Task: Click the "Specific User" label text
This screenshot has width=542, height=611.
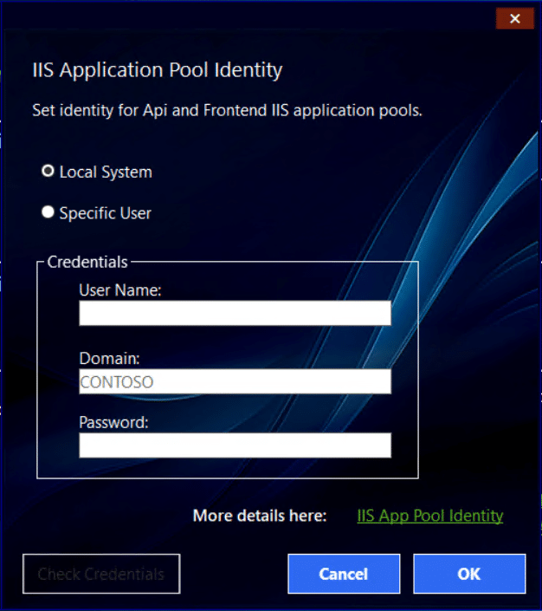Action: pos(106,213)
